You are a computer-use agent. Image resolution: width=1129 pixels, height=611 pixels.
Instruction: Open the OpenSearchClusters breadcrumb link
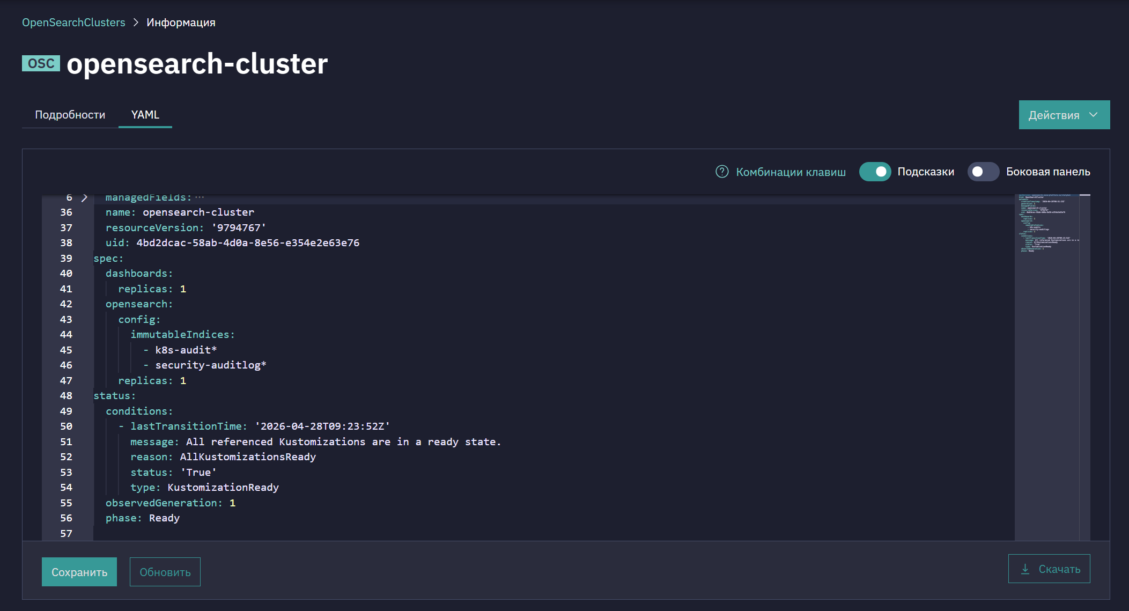click(x=73, y=23)
